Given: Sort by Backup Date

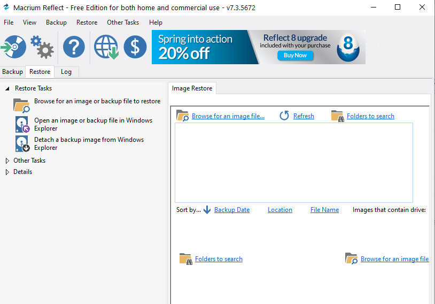Looking at the screenshot, I should [232, 210].
